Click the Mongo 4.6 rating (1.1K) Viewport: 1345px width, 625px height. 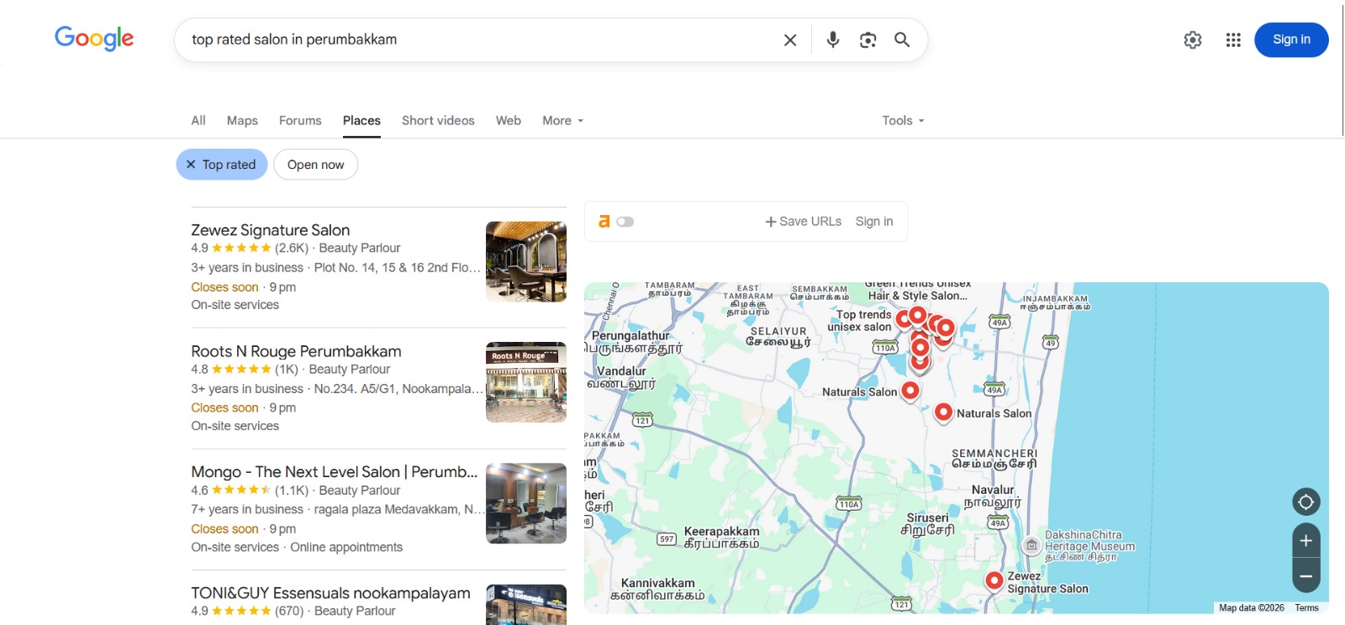point(250,490)
